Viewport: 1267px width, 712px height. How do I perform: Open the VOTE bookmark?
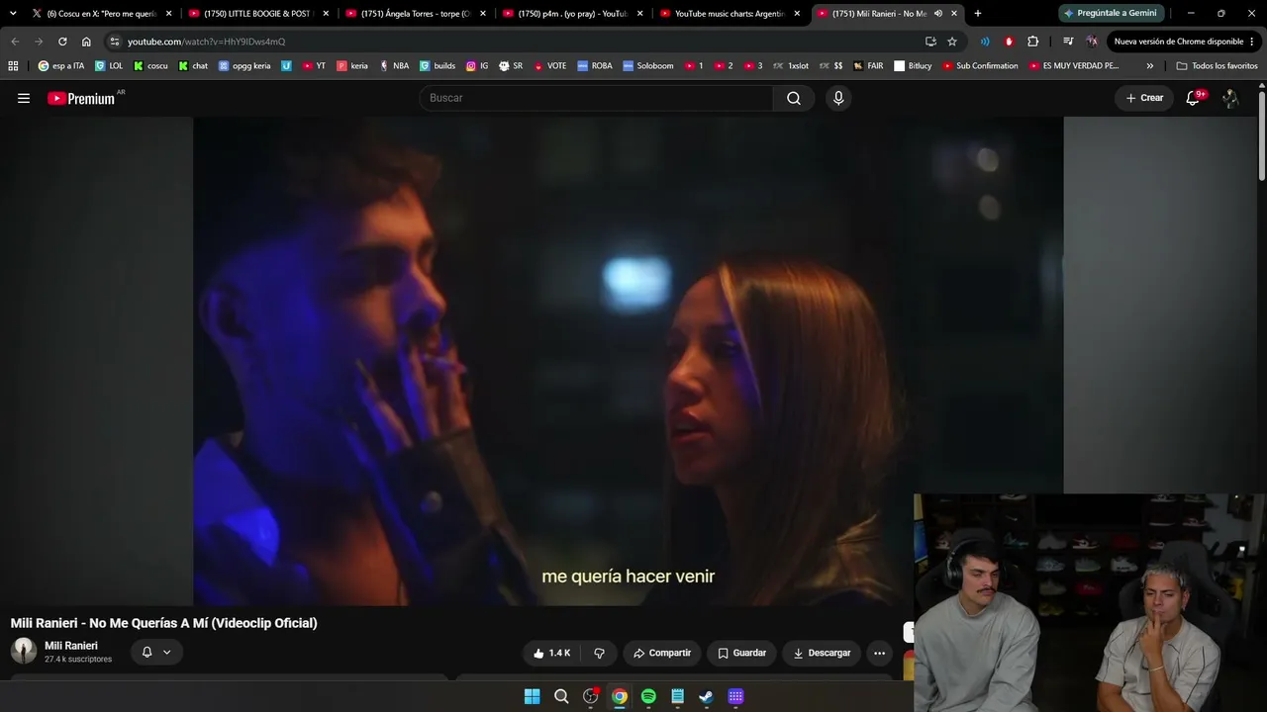549,66
